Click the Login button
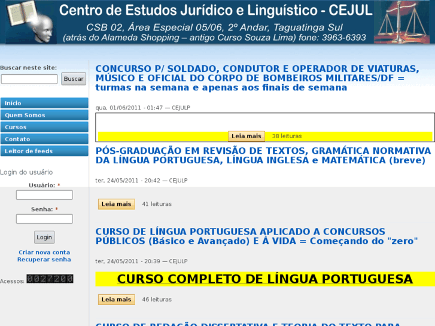The height and width of the screenshot is (326, 435). coord(44,237)
